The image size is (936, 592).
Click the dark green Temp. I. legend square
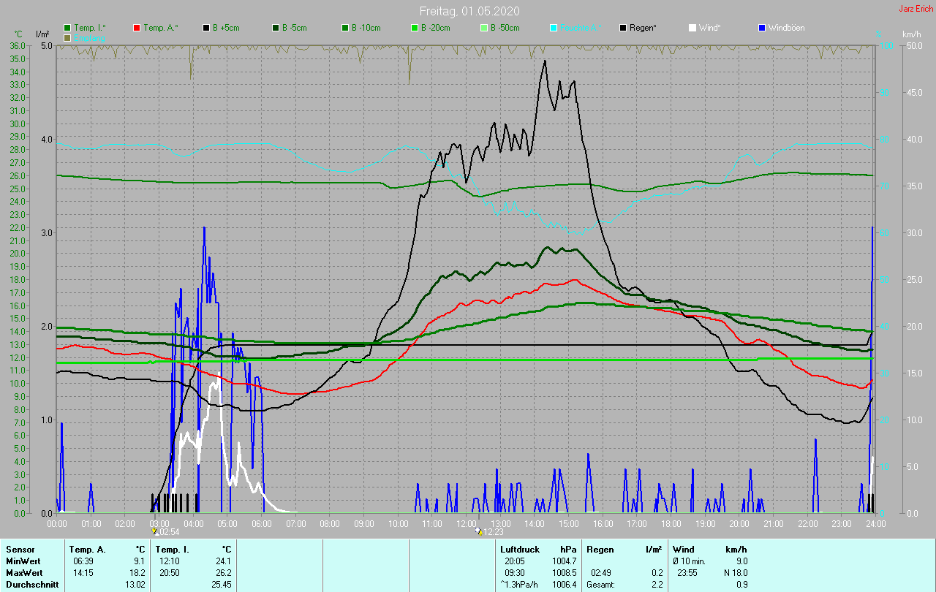pos(68,28)
